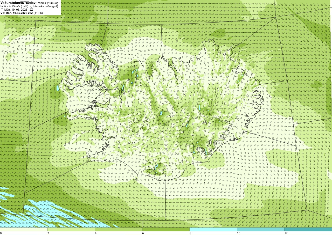This screenshot has height=235, width=332.
Task: Click the dark green 6–8 legend swatch
Action: point(166,229)
